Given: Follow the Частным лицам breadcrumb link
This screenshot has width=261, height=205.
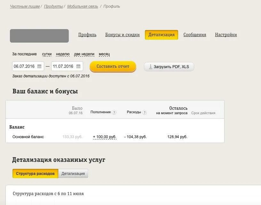Looking at the screenshot, I should [x=25, y=6].
